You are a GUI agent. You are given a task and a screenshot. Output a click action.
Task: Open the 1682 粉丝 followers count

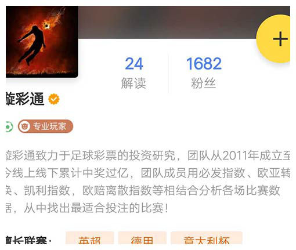pos(204,73)
